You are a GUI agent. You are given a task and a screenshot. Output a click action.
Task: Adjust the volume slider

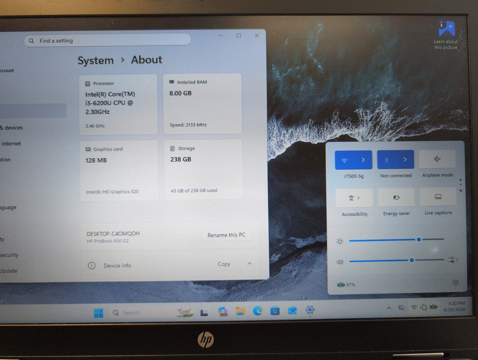396,260
